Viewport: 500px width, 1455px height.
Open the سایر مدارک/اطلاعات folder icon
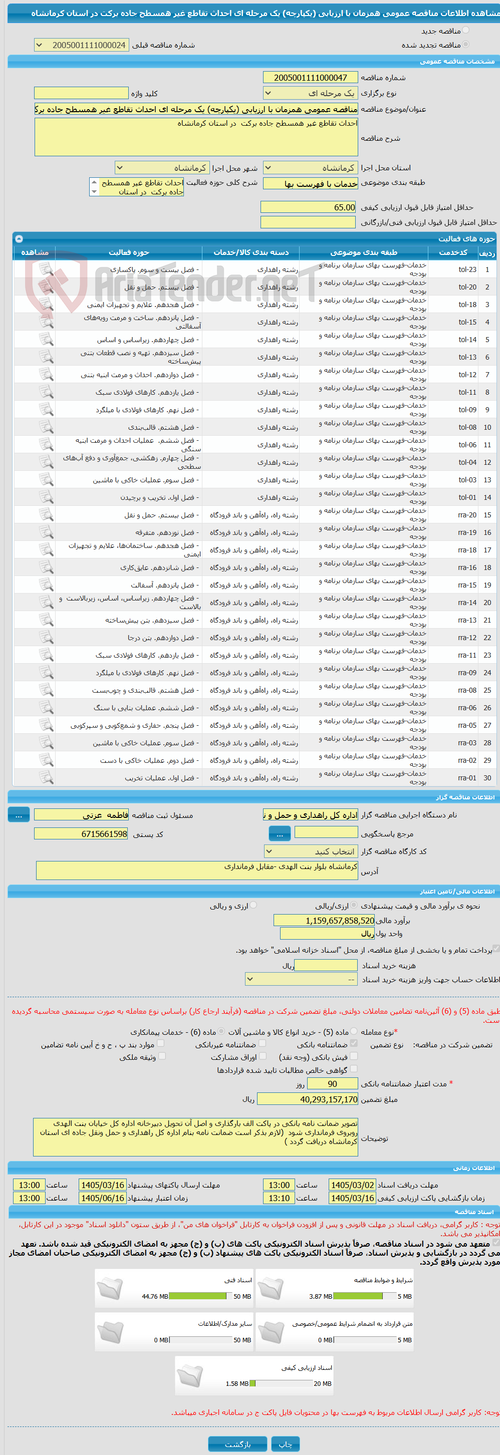(110, 1333)
